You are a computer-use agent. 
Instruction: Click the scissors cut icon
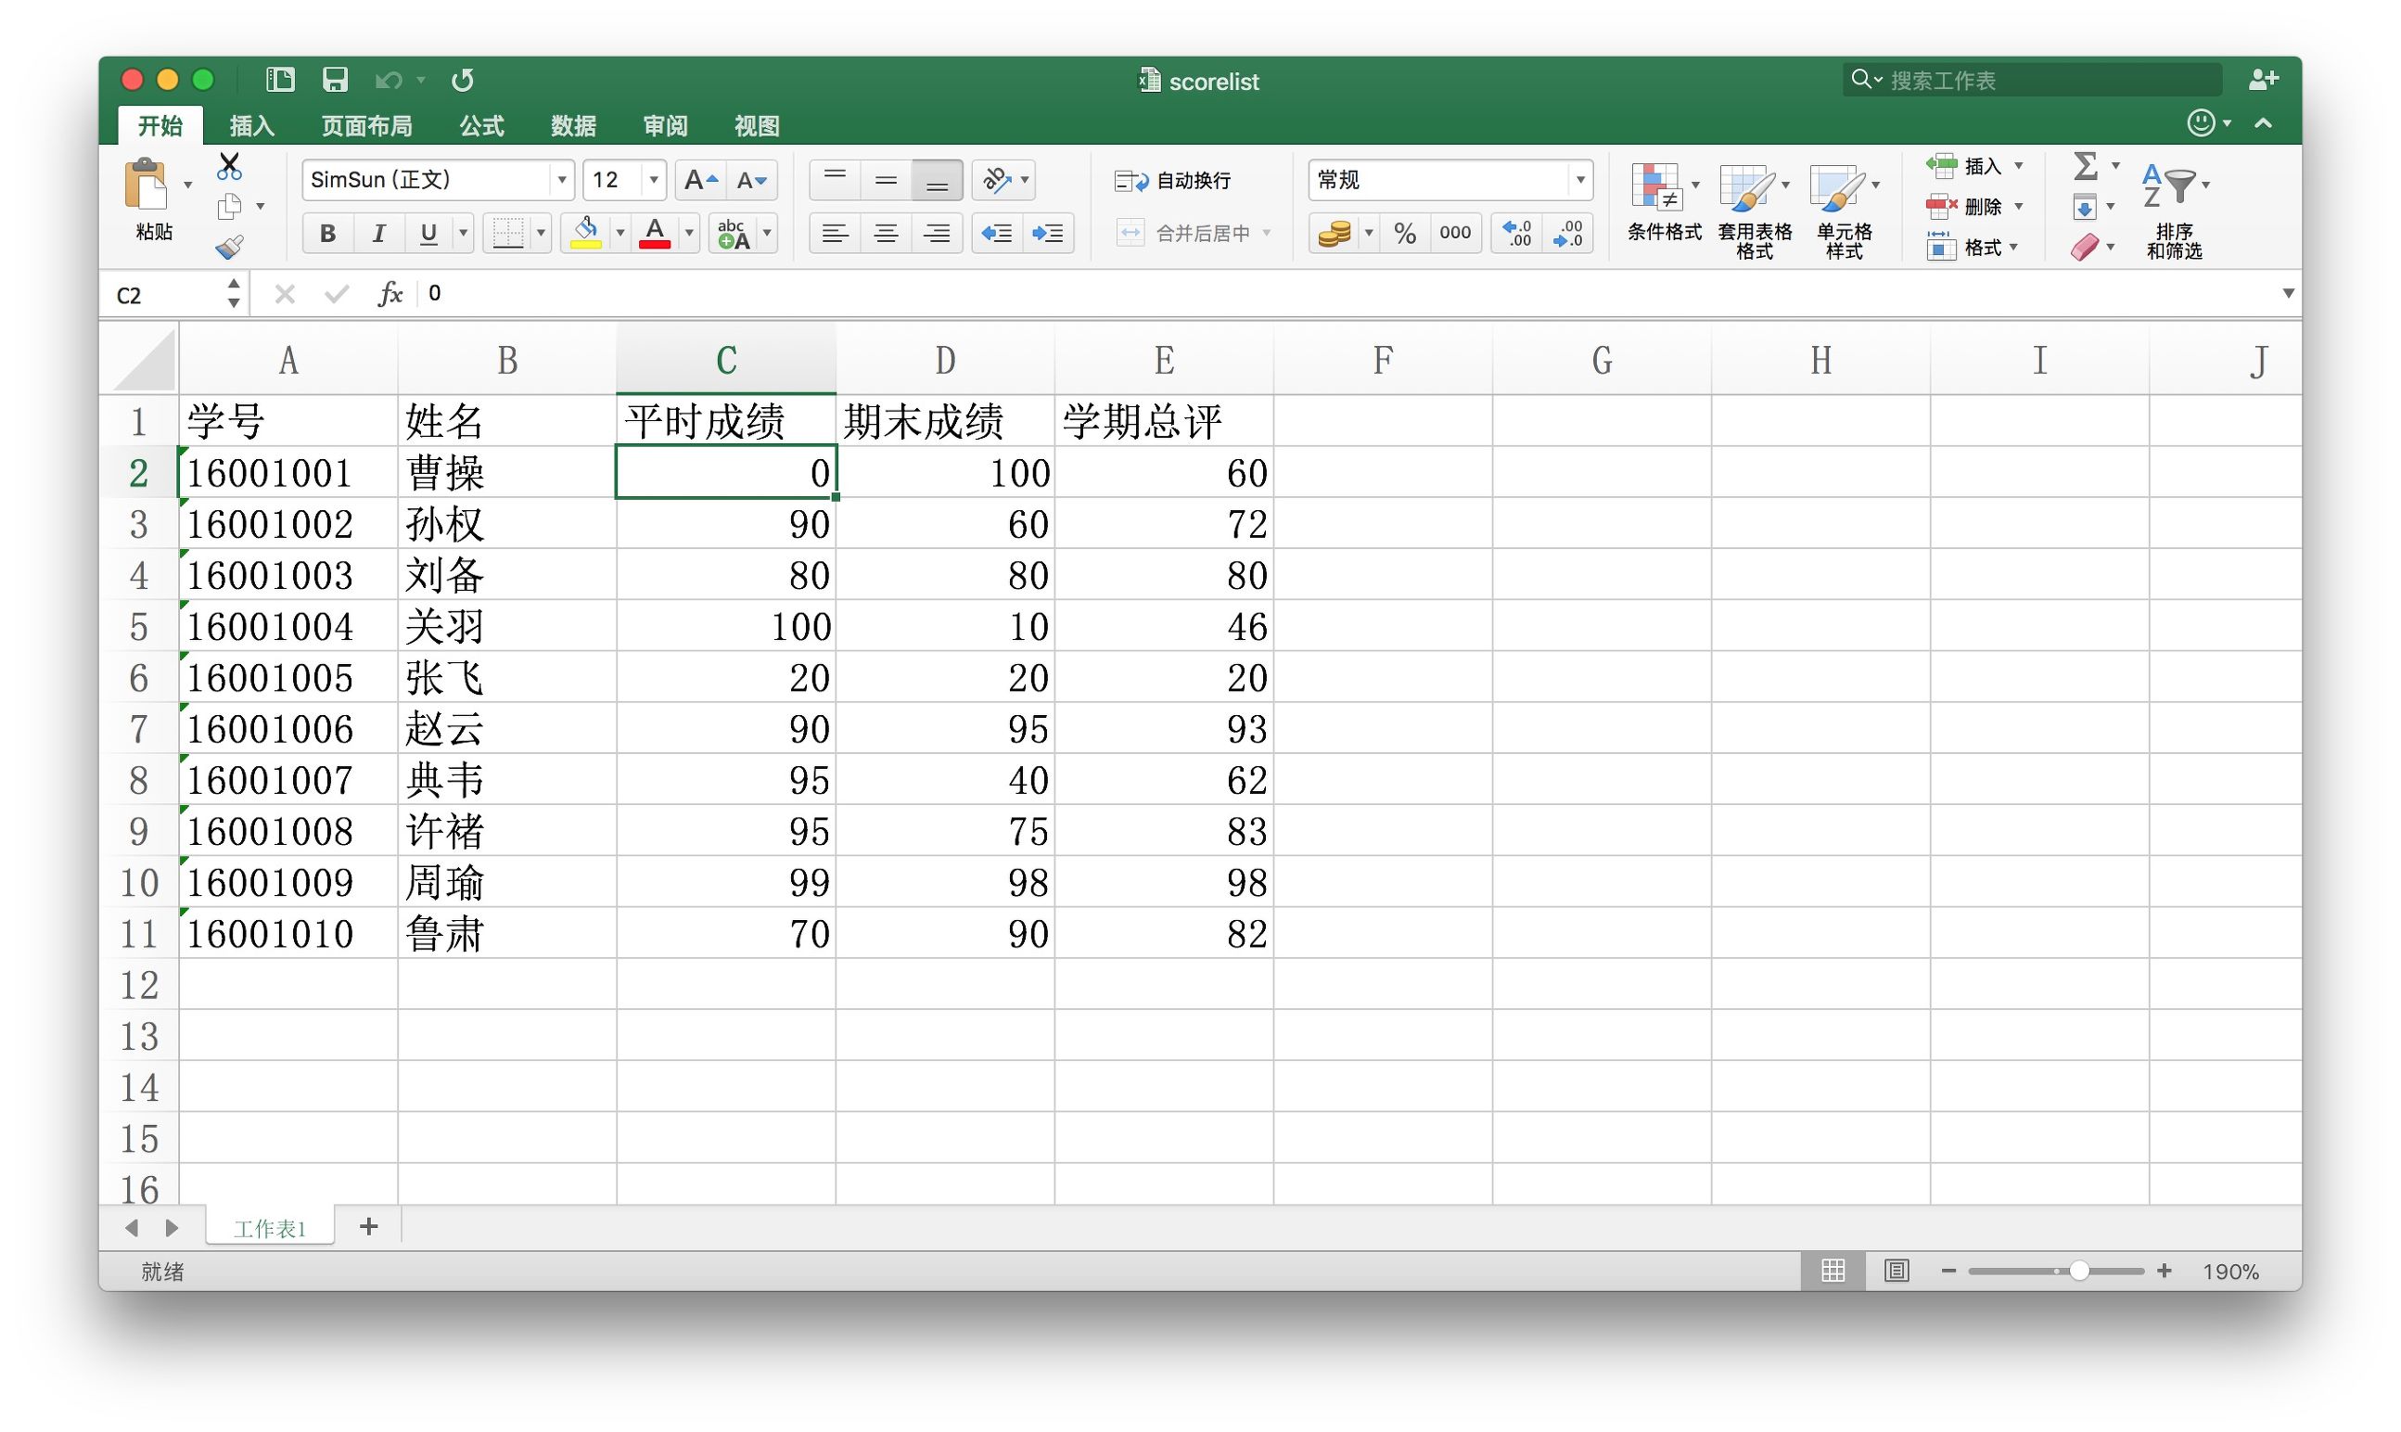(230, 167)
